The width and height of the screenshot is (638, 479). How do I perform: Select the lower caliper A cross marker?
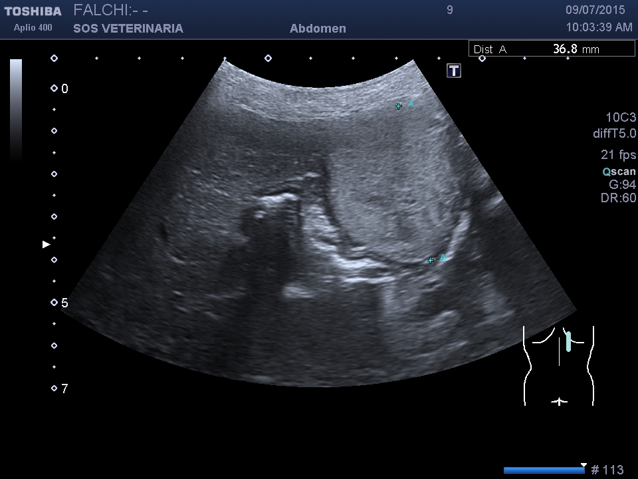[x=430, y=260]
